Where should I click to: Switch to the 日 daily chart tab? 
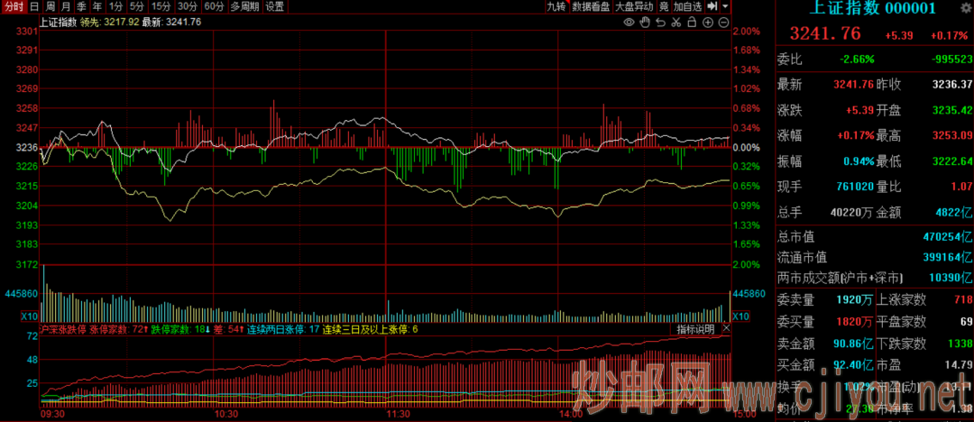[34, 6]
